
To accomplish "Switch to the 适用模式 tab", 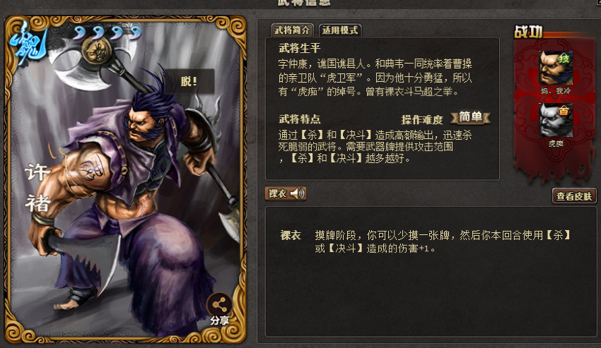I will pos(340,30).
